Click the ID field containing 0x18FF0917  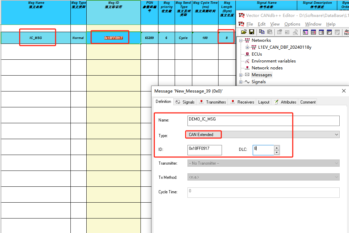point(205,150)
